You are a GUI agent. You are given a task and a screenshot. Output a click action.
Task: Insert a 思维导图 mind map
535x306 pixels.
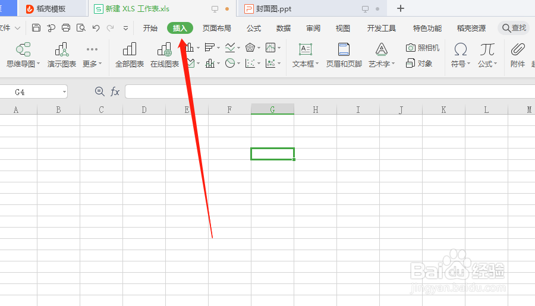click(23, 55)
